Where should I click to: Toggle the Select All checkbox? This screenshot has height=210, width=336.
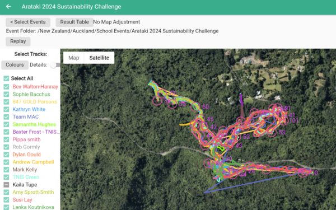coord(6,78)
